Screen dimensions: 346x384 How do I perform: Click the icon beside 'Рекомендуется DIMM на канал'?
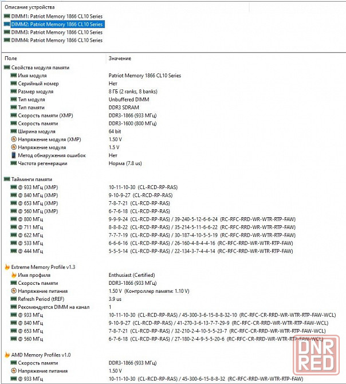click(x=14, y=307)
